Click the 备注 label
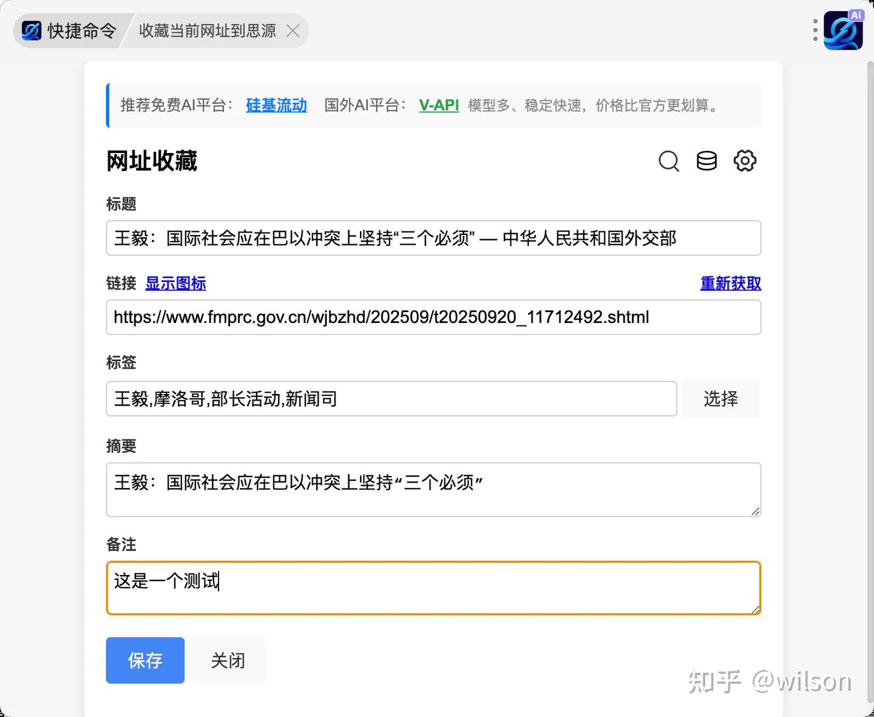Image resolution: width=874 pixels, height=717 pixels. (121, 545)
